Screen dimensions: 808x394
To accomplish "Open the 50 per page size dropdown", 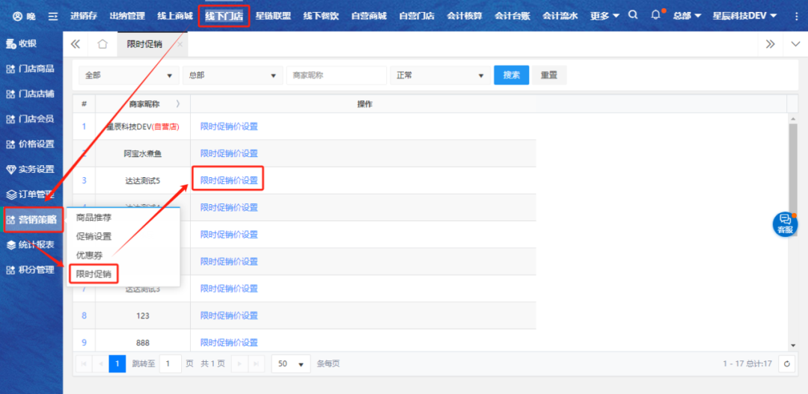I will point(291,363).
